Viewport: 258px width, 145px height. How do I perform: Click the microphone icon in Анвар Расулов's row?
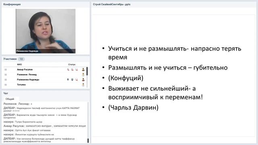tap(68, 70)
